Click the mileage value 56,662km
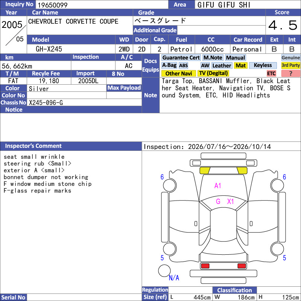 [17, 66]
